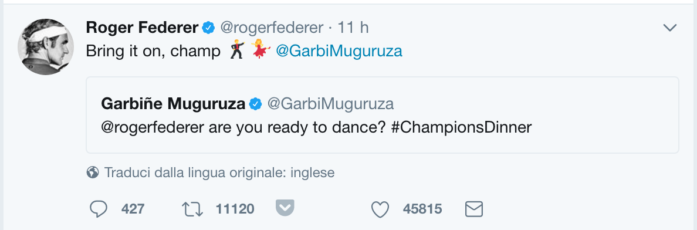The width and height of the screenshot is (697, 230).
Task: Click Roger Federer's verified badge
Action: click(208, 28)
